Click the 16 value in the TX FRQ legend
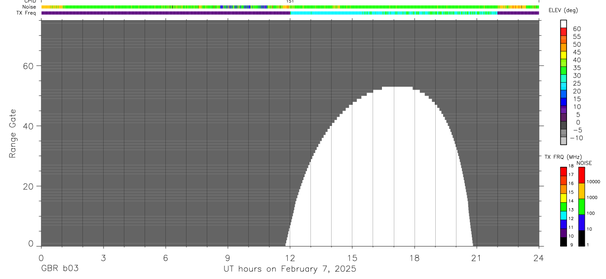The image size is (606, 279). pos(570,184)
